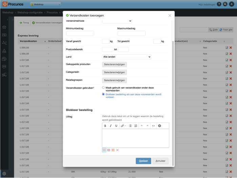Go to Webshop-configuratie breadcrumb
The width and height of the screenshot is (237, 178).
[x=30, y=13]
